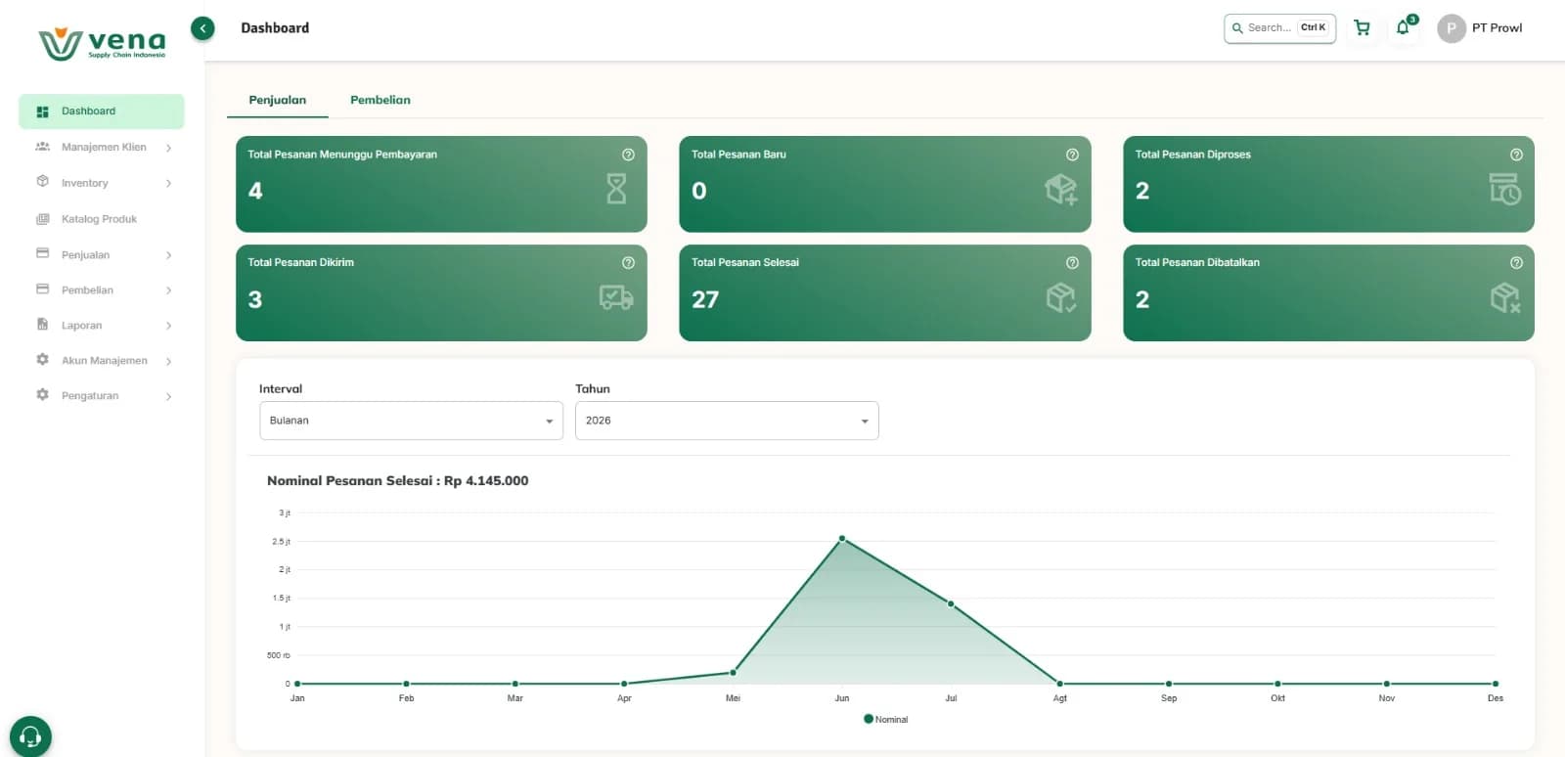Image resolution: width=1565 pixels, height=757 pixels.
Task: Click the hourglass icon on the waiting payment card
Action: [616, 189]
